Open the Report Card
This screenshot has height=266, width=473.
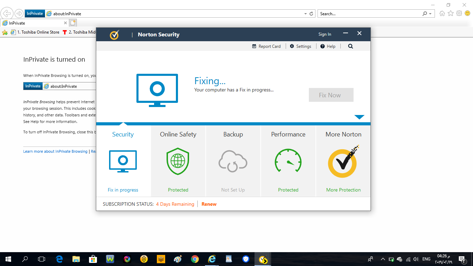pyautogui.click(x=266, y=46)
